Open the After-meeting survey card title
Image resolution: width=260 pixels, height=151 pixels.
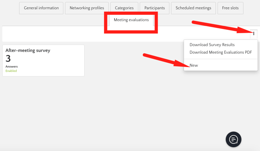(x=28, y=50)
